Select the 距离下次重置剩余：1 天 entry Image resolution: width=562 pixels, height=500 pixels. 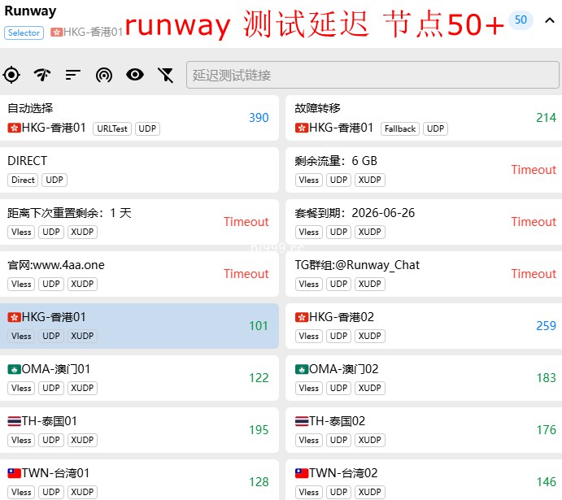139,222
